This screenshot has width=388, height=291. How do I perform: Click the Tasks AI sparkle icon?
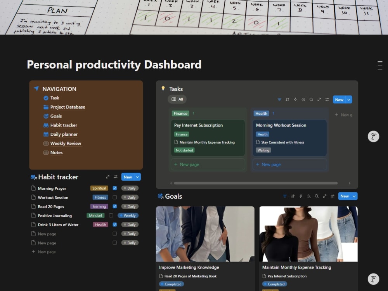coord(303,99)
